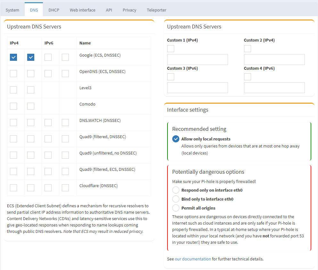Screen dimensions: 318x270
Task: Enable Google secondary IPv6 checkbox
Action: pyautogui.click(x=65, y=57)
